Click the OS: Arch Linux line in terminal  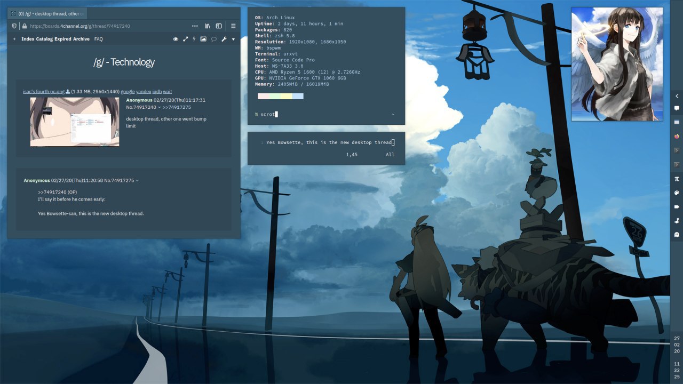click(275, 18)
